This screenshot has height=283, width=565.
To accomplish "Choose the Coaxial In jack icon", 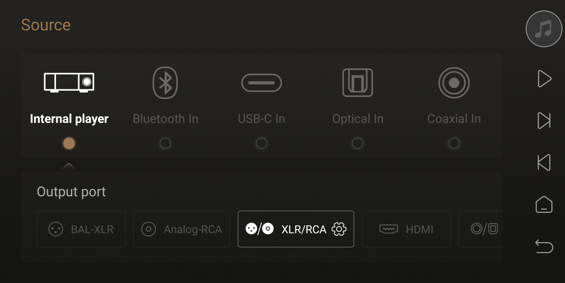I will click(454, 83).
